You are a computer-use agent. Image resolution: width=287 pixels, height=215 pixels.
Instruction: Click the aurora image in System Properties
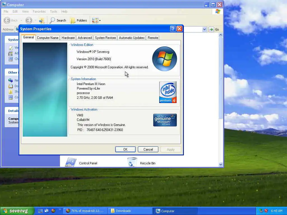[x=45, y=90]
